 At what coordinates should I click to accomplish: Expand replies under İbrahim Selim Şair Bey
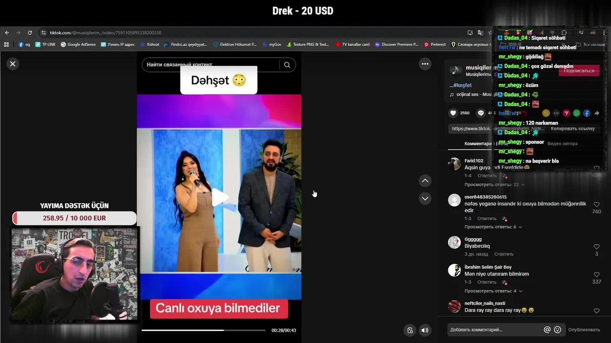click(x=493, y=291)
